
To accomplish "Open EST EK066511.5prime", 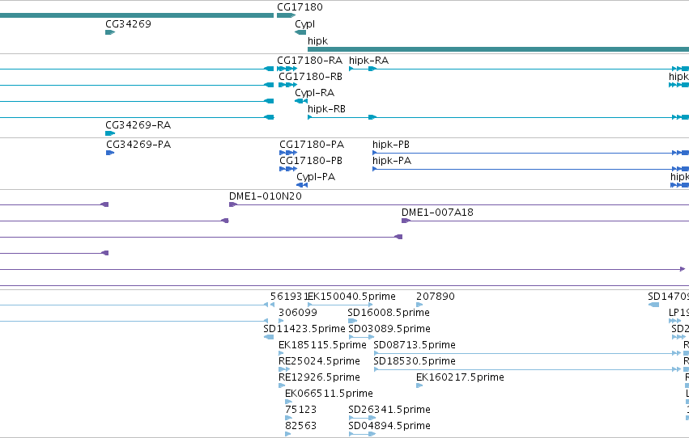I will (x=288, y=402).
